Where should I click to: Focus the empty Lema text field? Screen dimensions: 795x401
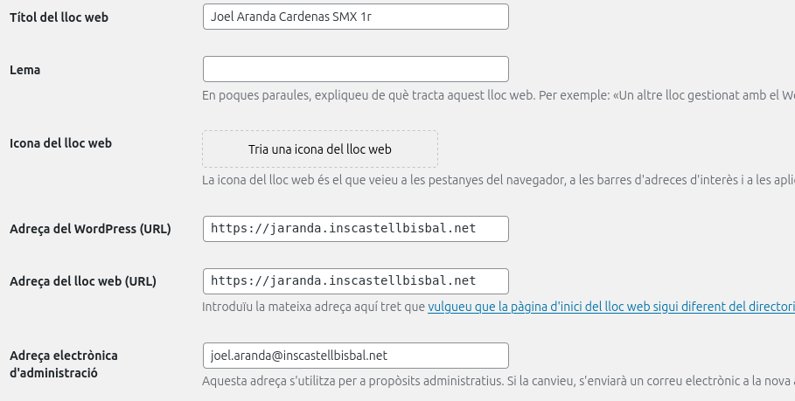355,69
